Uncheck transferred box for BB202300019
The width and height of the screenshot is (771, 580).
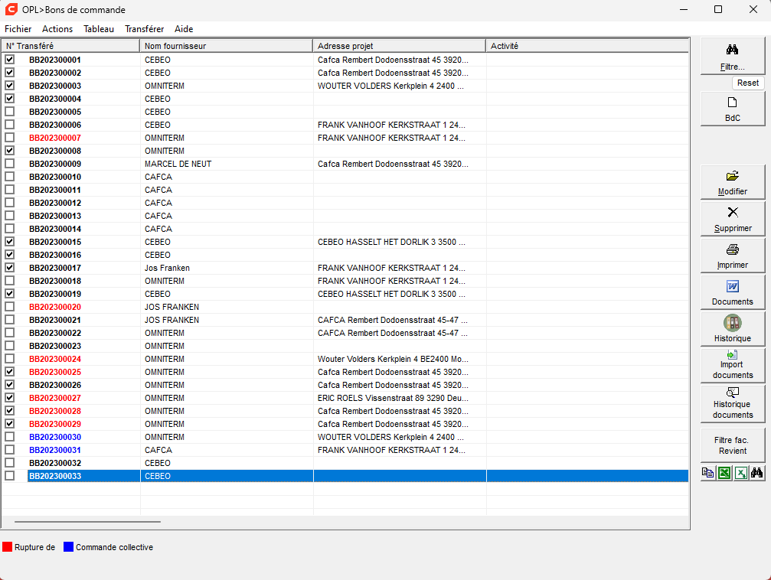(10, 294)
